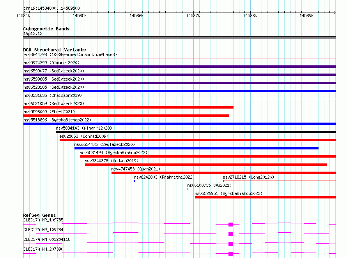Click the esv3644798 (1000GenomesConsortiumPhase3) label
The image size is (347, 258).
(70, 54)
